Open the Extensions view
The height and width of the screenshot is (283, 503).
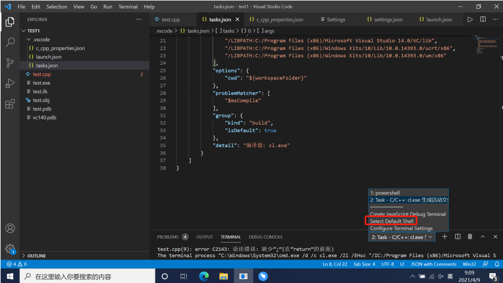[10, 104]
